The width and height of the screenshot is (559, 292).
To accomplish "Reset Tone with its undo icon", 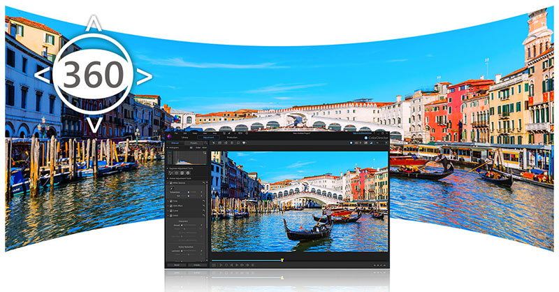I will coord(203,201).
